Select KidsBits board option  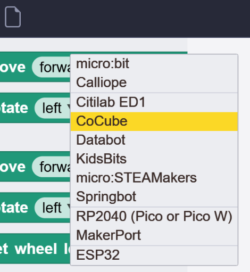pyautogui.click(x=154, y=159)
